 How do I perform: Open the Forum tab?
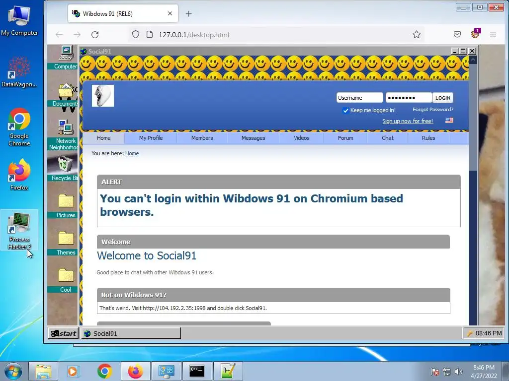point(345,138)
